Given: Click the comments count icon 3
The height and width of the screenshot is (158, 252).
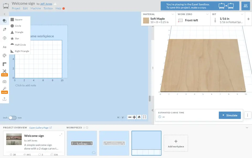Looking at the screenshot, I should [41, 155].
